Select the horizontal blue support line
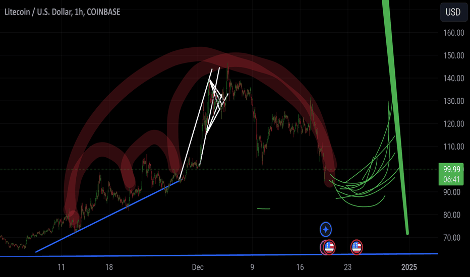 pos(219,255)
